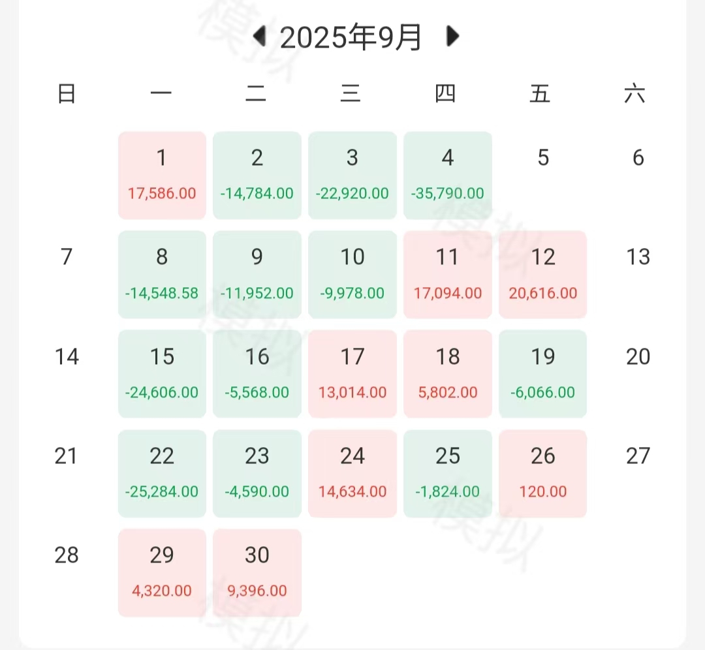
Task: Select September 2 showing -14,784.00
Action: pos(257,175)
